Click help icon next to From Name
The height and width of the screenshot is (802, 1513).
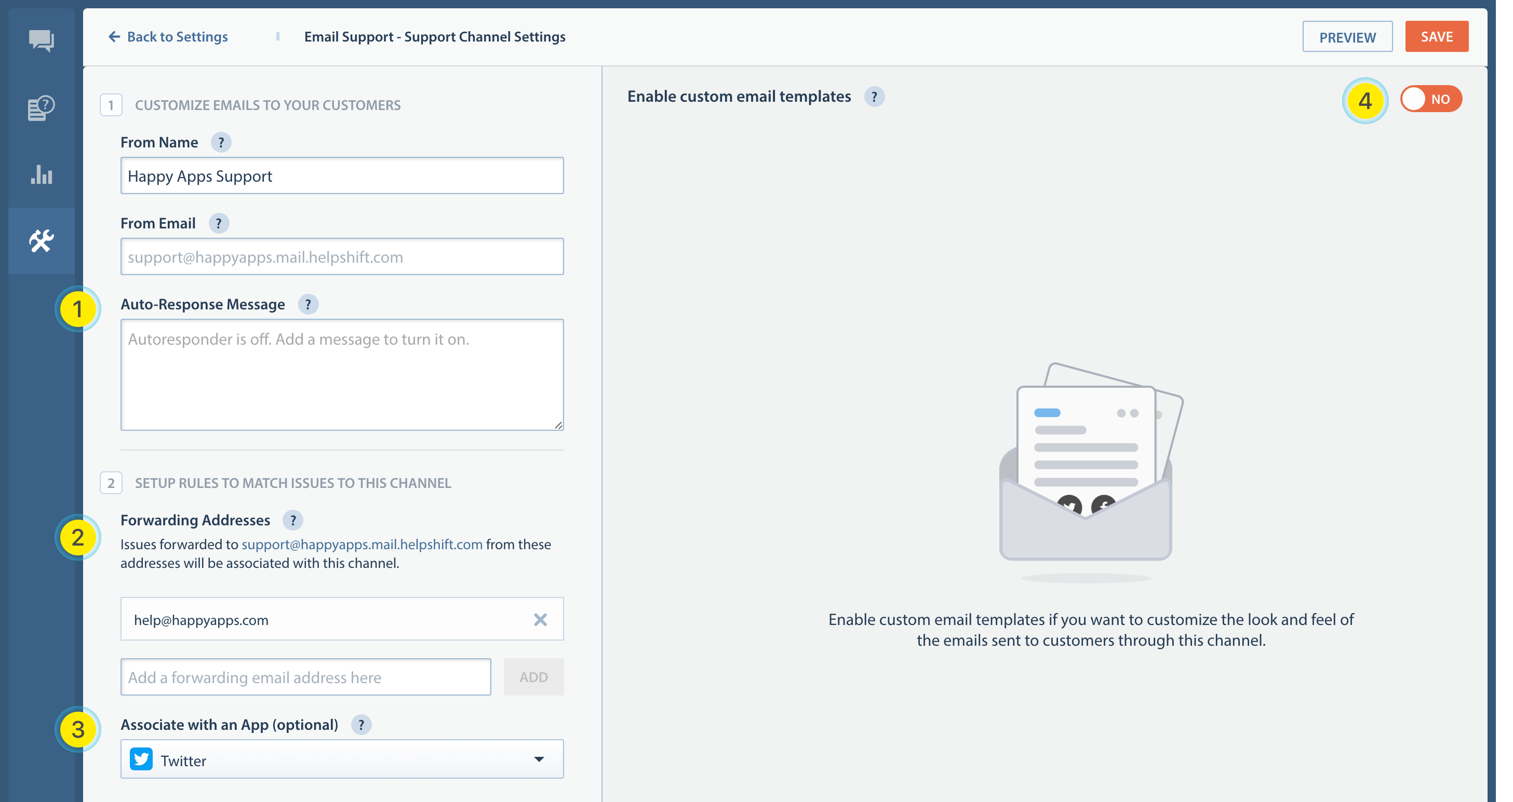pyautogui.click(x=221, y=143)
